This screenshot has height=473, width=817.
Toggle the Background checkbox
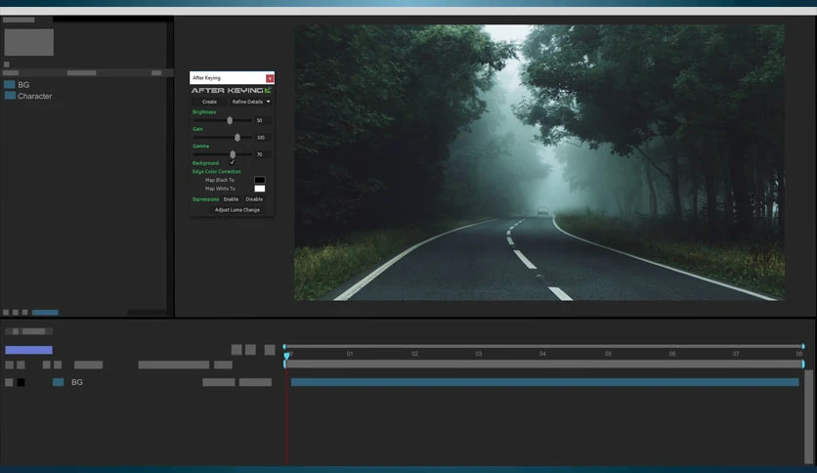click(x=233, y=162)
